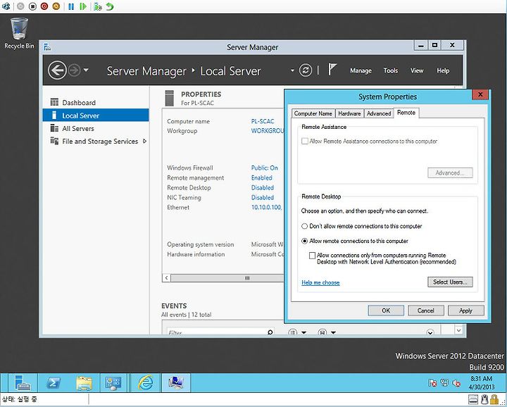This screenshot has height=407, width=507.
Task: Expand File and Storage Services arrow
Action: click(144, 142)
